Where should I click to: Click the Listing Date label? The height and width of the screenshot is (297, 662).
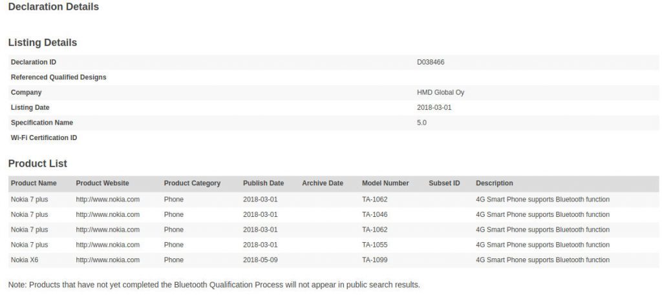tap(30, 108)
